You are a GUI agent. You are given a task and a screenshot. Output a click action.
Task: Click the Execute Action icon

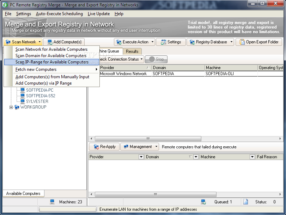click(119, 42)
